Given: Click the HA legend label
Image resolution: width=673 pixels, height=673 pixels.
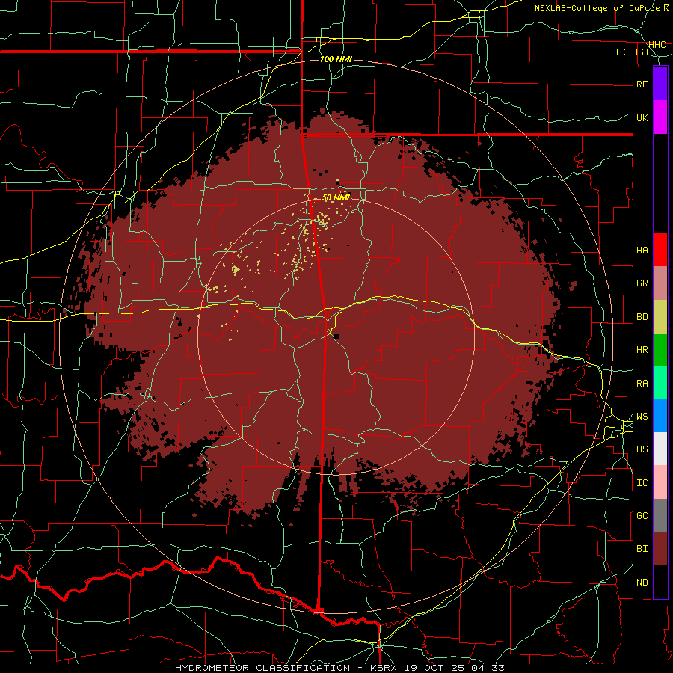Looking at the screenshot, I should tap(642, 251).
